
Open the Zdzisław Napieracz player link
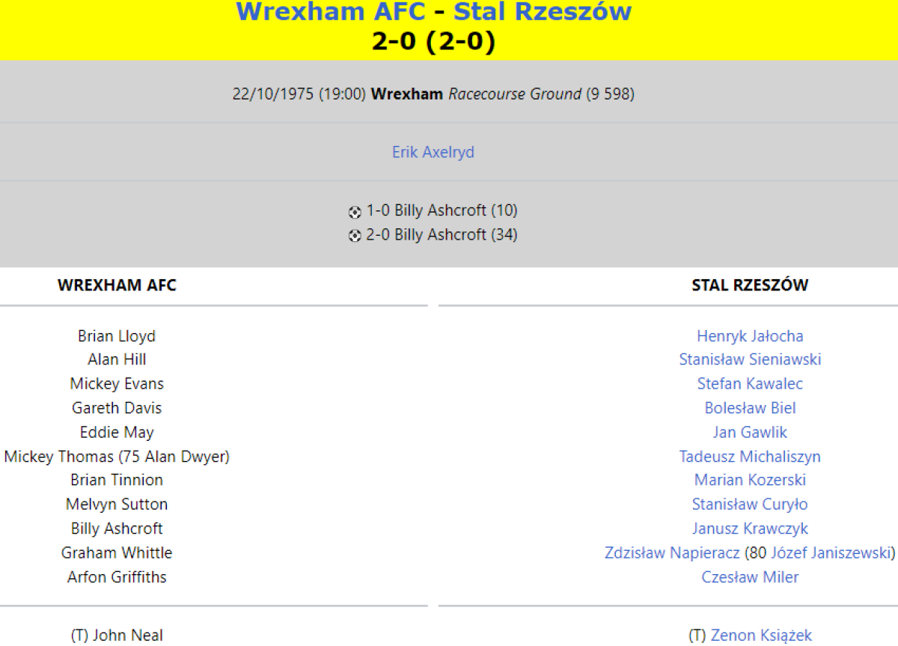(672, 553)
